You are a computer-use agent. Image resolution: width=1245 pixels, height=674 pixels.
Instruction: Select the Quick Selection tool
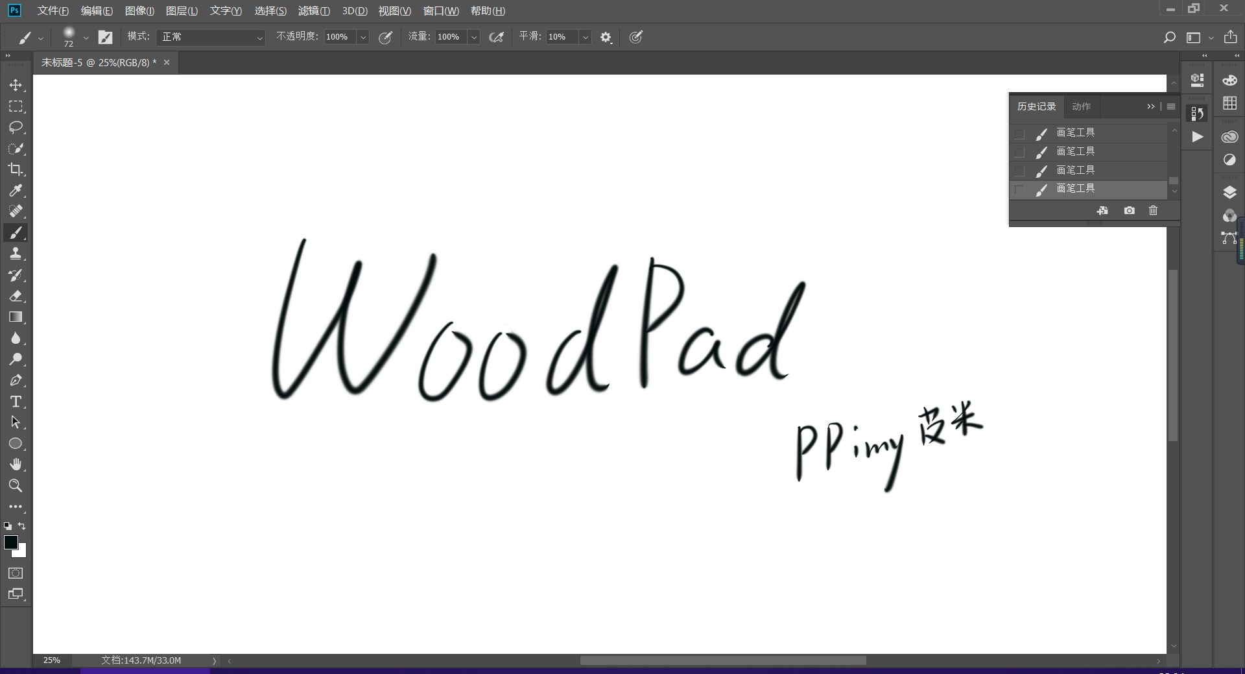click(16, 149)
